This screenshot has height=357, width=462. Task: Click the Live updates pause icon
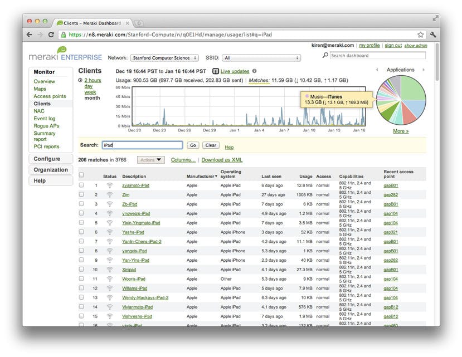(216, 71)
